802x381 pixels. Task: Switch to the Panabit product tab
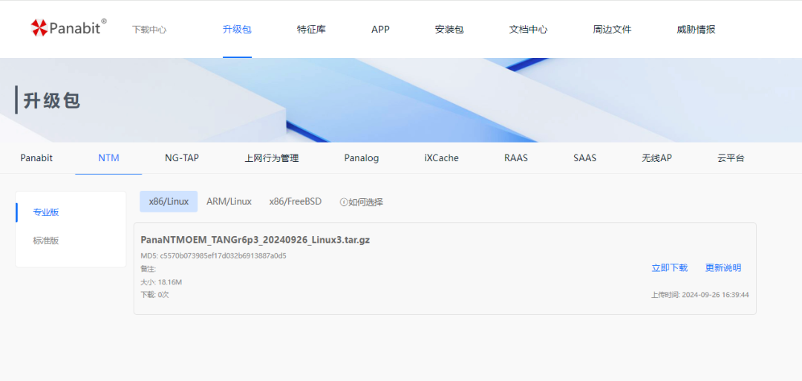[x=36, y=158]
